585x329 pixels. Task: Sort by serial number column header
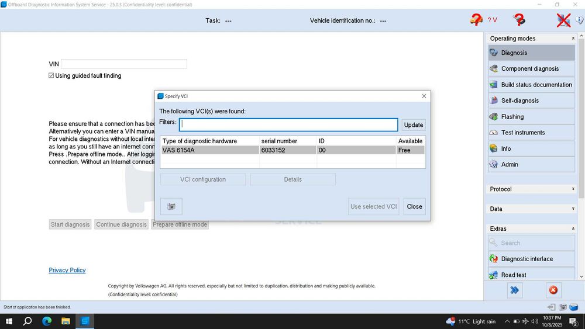coord(288,141)
